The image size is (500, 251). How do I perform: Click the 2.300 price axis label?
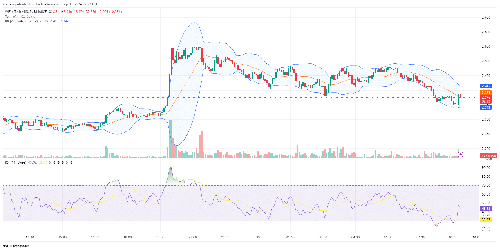[486, 120]
